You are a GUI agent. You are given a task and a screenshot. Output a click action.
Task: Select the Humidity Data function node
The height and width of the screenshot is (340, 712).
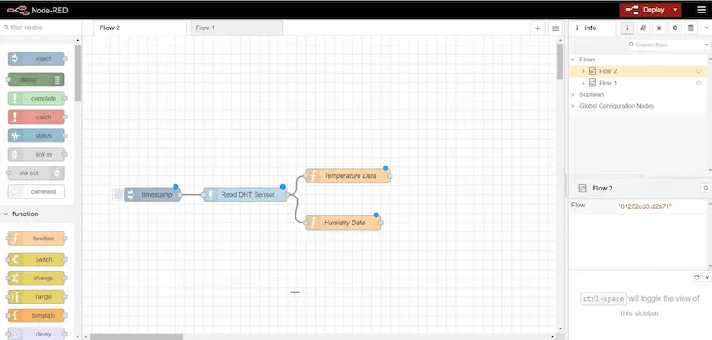pos(344,223)
